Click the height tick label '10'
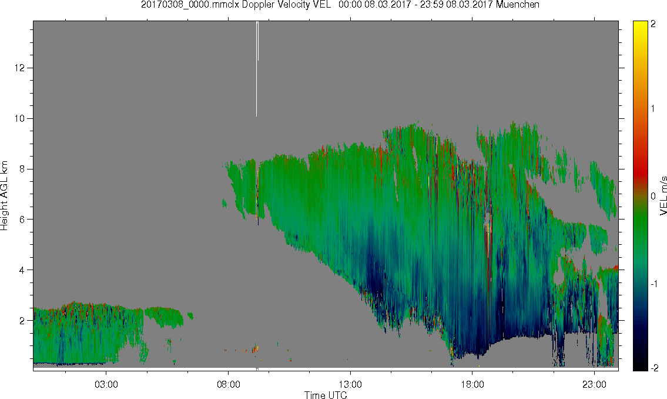This screenshot has height=399, width=667. pyautogui.click(x=19, y=118)
